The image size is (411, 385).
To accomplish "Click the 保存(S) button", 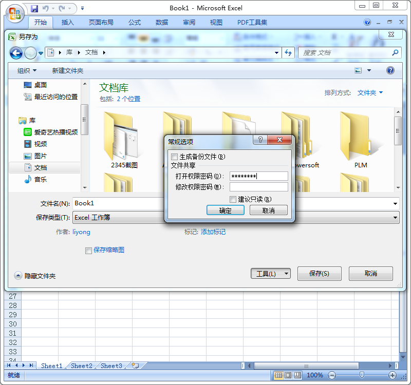I will (x=319, y=274).
